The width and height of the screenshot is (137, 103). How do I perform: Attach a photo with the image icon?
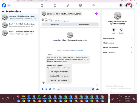pos(46,89)
